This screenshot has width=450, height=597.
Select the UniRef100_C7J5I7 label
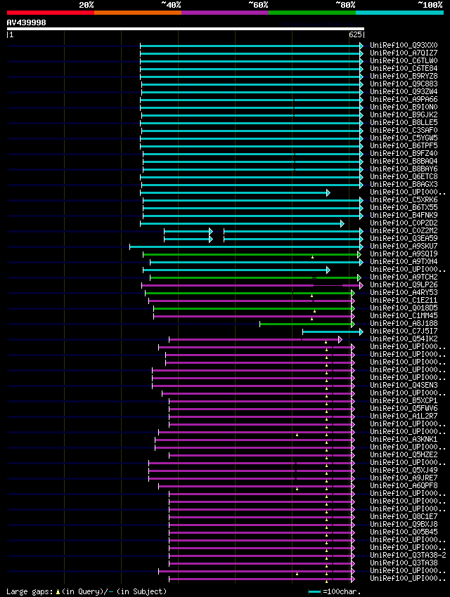404,332
